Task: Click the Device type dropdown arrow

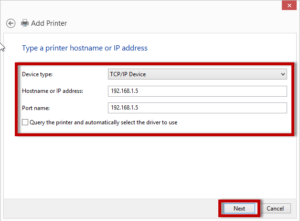Action: [x=283, y=74]
